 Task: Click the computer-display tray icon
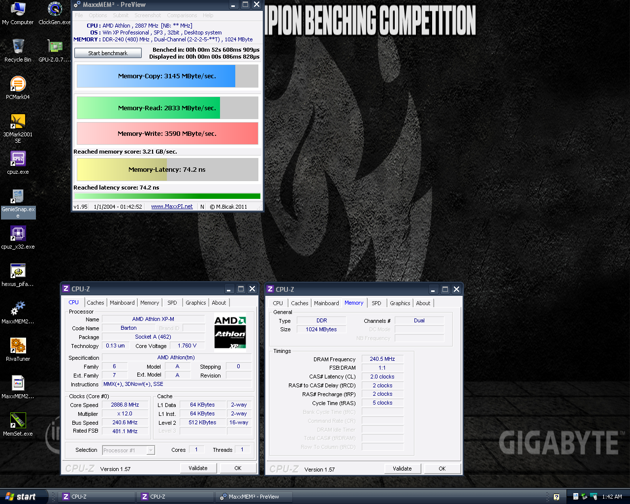click(x=575, y=497)
